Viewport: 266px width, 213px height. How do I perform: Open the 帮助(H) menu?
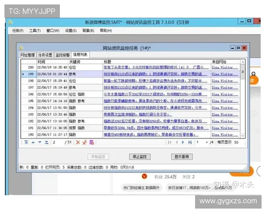point(106,31)
